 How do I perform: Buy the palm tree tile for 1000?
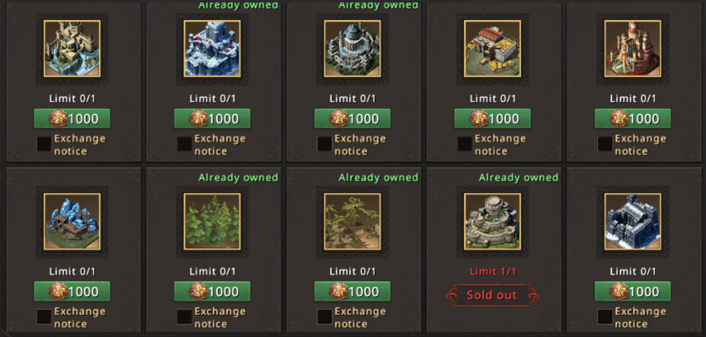[352, 291]
